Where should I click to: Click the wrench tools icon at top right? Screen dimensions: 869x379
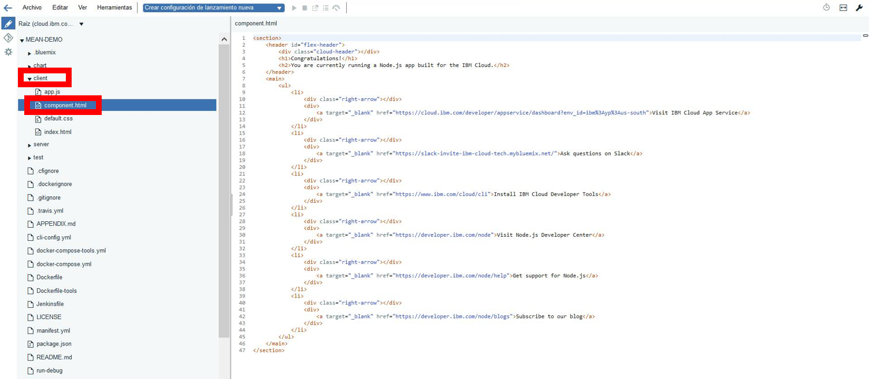pos(859,8)
